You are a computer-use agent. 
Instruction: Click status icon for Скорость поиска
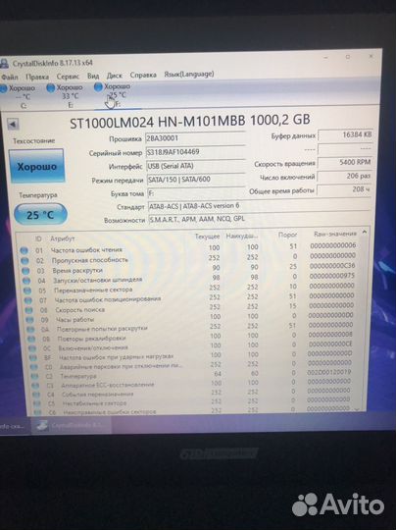[x=29, y=310]
